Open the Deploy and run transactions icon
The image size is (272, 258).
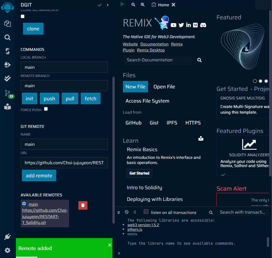[x=7, y=65]
